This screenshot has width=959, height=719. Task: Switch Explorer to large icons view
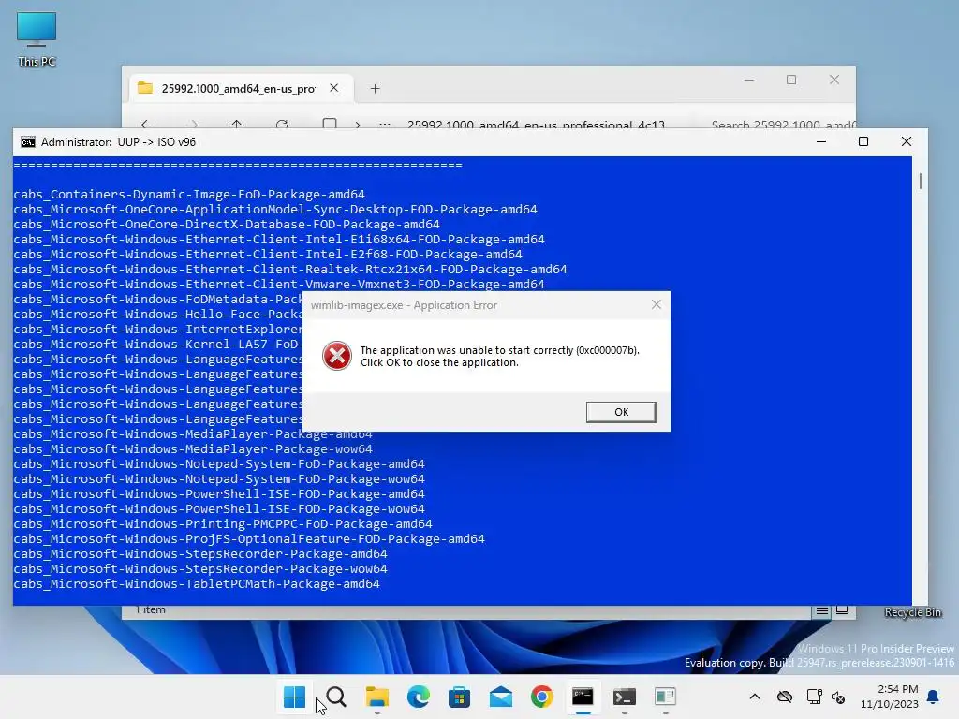pyautogui.click(x=842, y=610)
